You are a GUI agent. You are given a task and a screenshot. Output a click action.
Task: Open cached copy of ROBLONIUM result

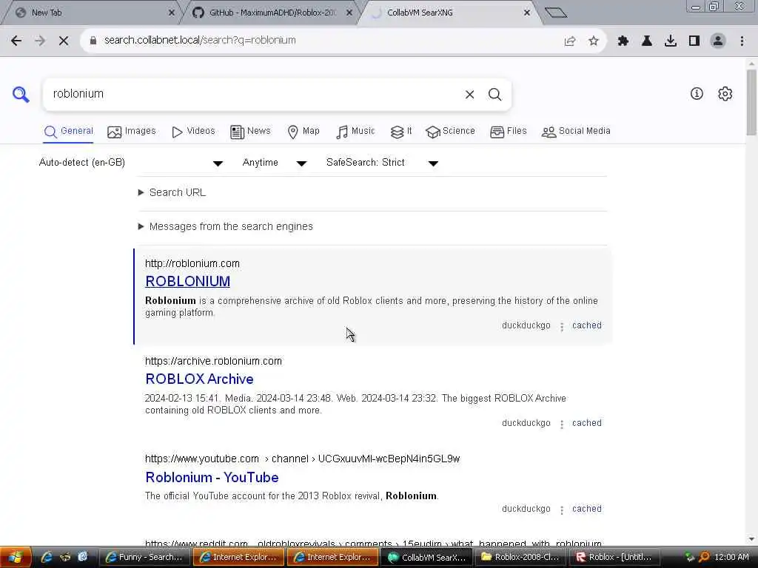(x=587, y=325)
